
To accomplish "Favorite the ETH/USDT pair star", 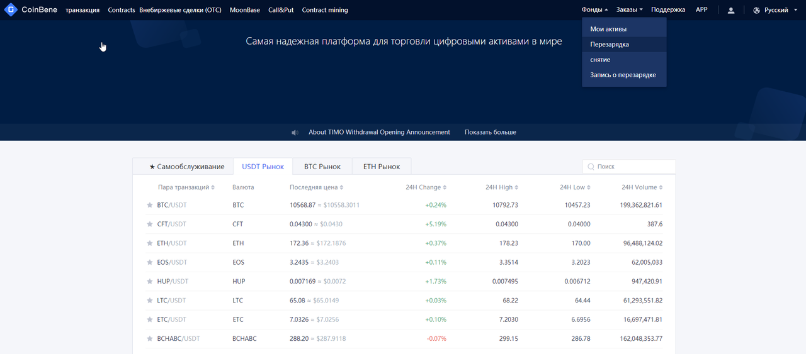I will click(150, 243).
